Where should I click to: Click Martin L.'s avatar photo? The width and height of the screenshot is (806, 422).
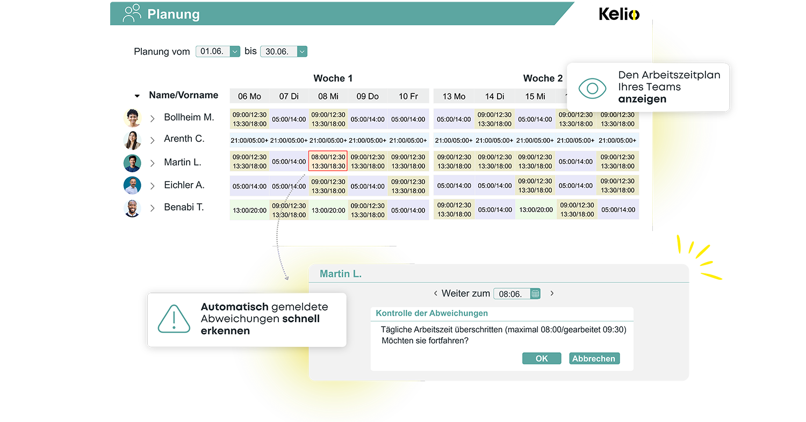[x=132, y=163]
